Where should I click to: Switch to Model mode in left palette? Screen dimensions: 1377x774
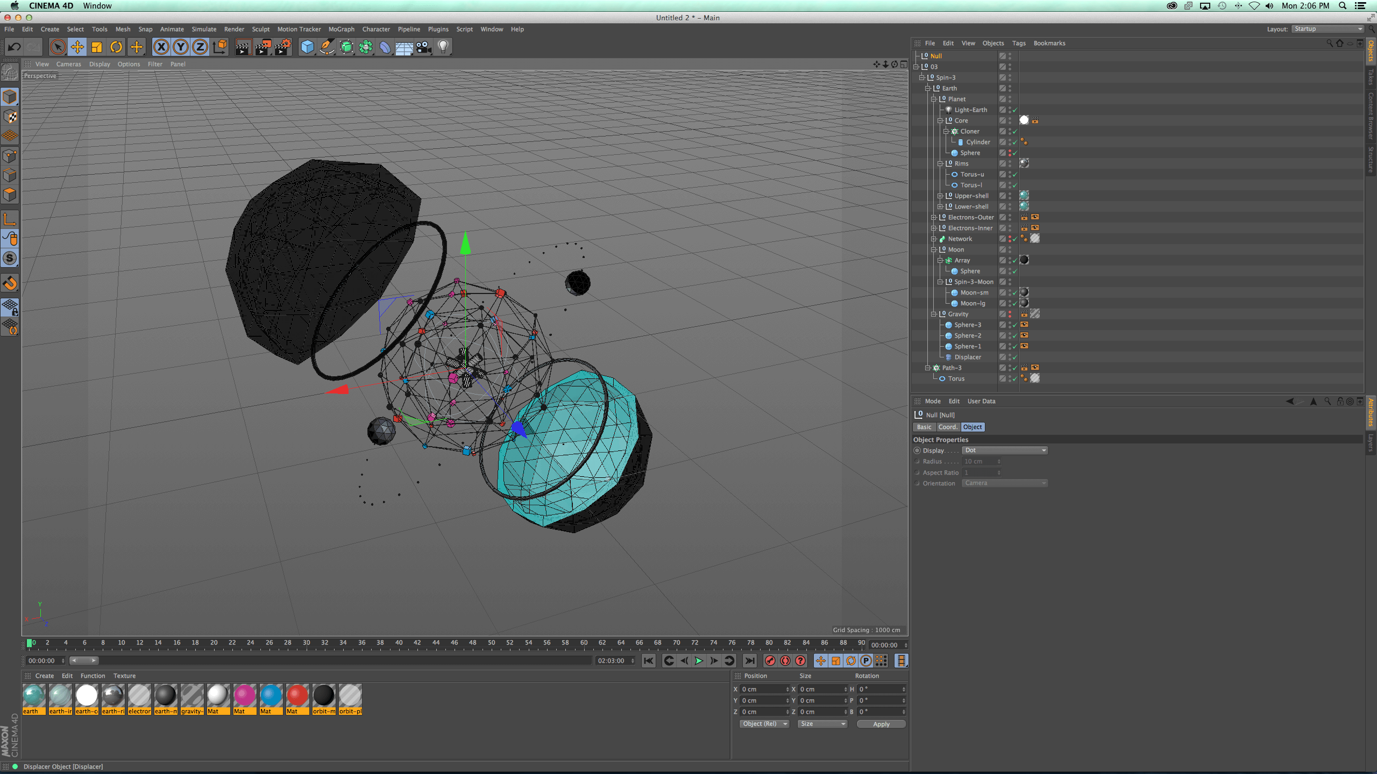click(10, 97)
